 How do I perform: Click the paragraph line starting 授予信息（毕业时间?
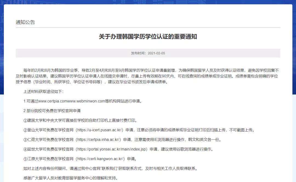(92, 82)
